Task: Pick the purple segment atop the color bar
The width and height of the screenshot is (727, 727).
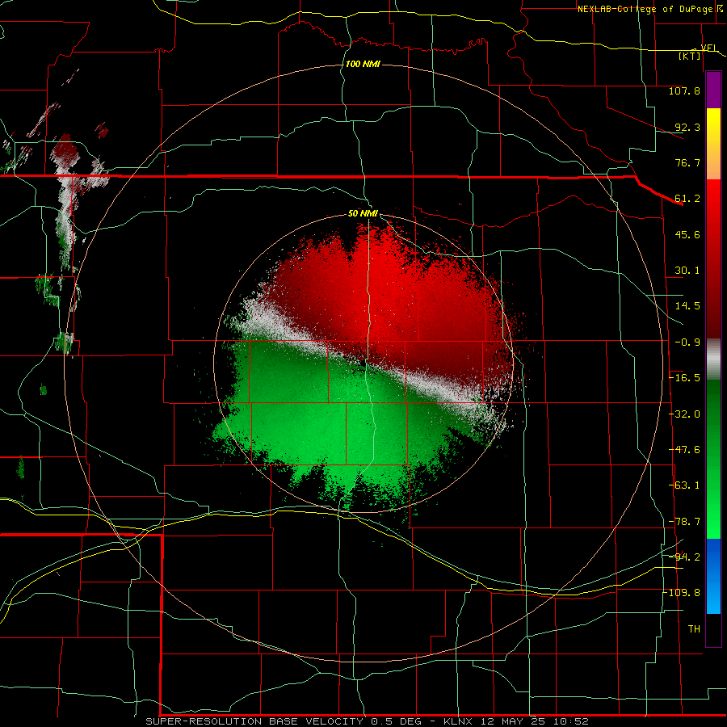Action: [x=713, y=90]
